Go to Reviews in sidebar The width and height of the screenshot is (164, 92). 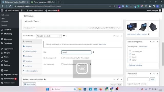[x=4, y=25]
